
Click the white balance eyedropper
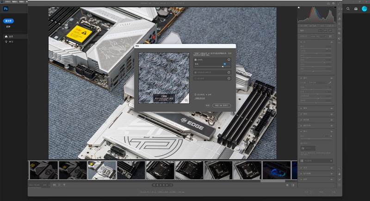[x=330, y=83]
